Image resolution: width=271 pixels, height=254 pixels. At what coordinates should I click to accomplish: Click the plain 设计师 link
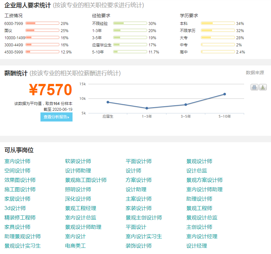coord(133,171)
